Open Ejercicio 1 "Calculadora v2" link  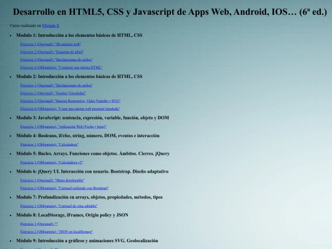coord(52,162)
